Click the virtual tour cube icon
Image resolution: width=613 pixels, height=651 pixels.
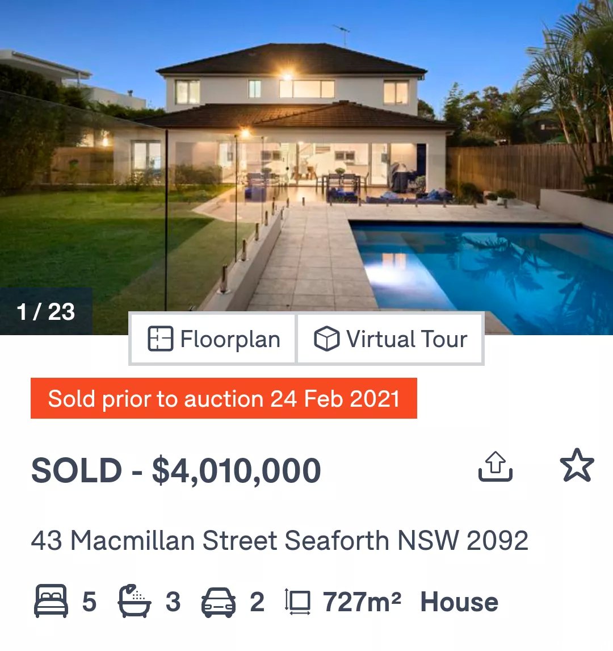pyautogui.click(x=326, y=339)
